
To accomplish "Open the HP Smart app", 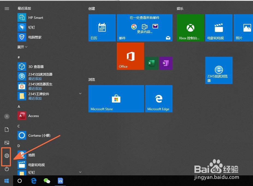I will click(x=35, y=17).
